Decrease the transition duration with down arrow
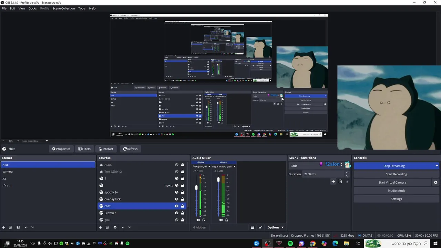 (x=347, y=176)
